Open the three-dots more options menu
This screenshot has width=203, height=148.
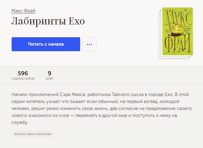89,44
